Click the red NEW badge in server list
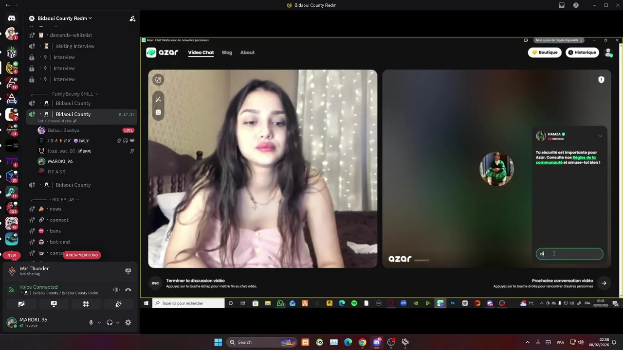Viewport: 623px width, 350px height. [12, 255]
